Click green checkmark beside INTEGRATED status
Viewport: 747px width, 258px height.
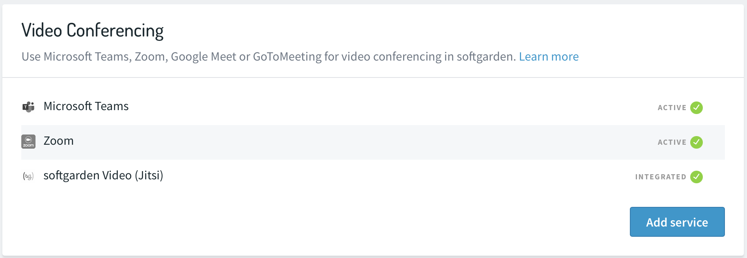(697, 177)
